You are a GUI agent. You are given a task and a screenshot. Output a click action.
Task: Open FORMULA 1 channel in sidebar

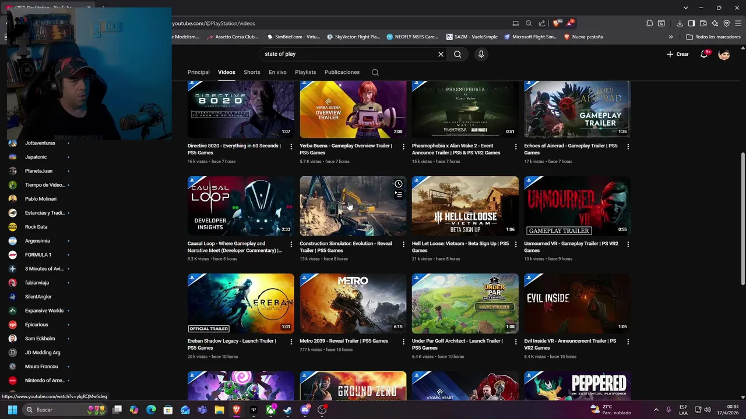(x=38, y=255)
